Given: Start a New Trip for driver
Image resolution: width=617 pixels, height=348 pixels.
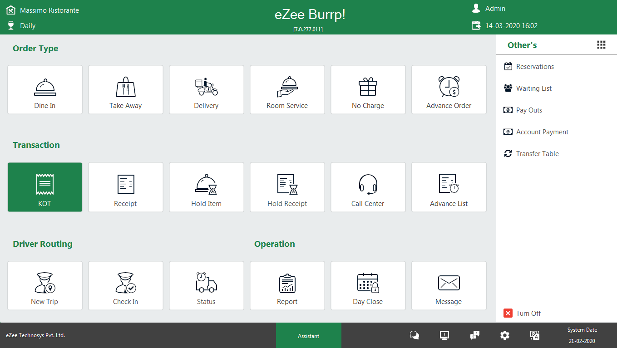Looking at the screenshot, I should [x=45, y=285].
